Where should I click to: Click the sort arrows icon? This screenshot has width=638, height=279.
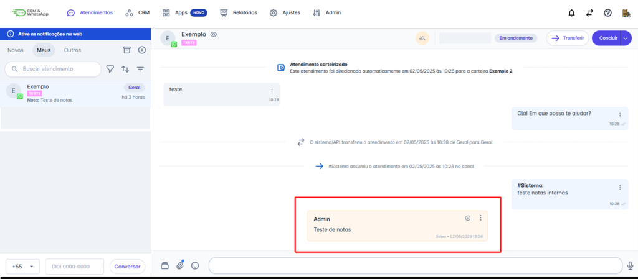(x=125, y=69)
